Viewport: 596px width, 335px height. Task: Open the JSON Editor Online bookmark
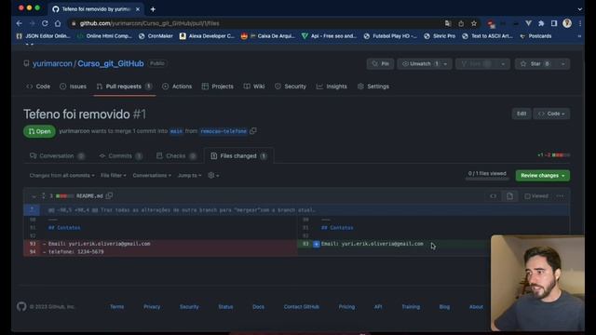[44, 36]
